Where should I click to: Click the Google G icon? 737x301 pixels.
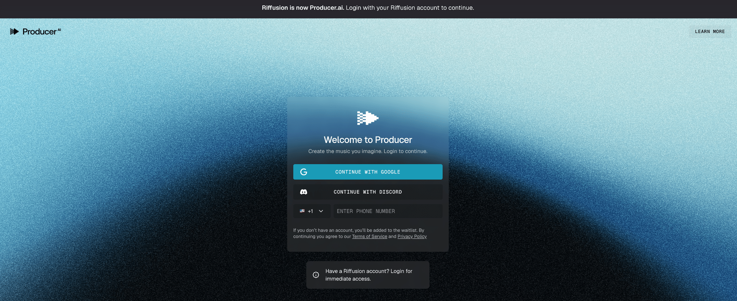[x=304, y=172]
